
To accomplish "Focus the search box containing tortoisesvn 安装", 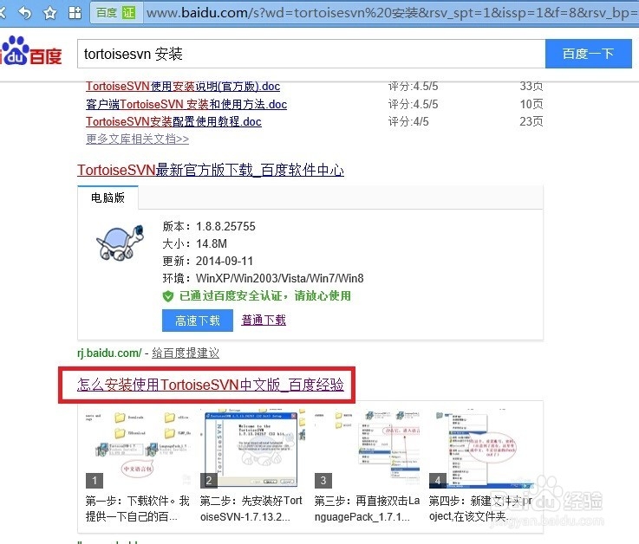I will tap(311, 54).
